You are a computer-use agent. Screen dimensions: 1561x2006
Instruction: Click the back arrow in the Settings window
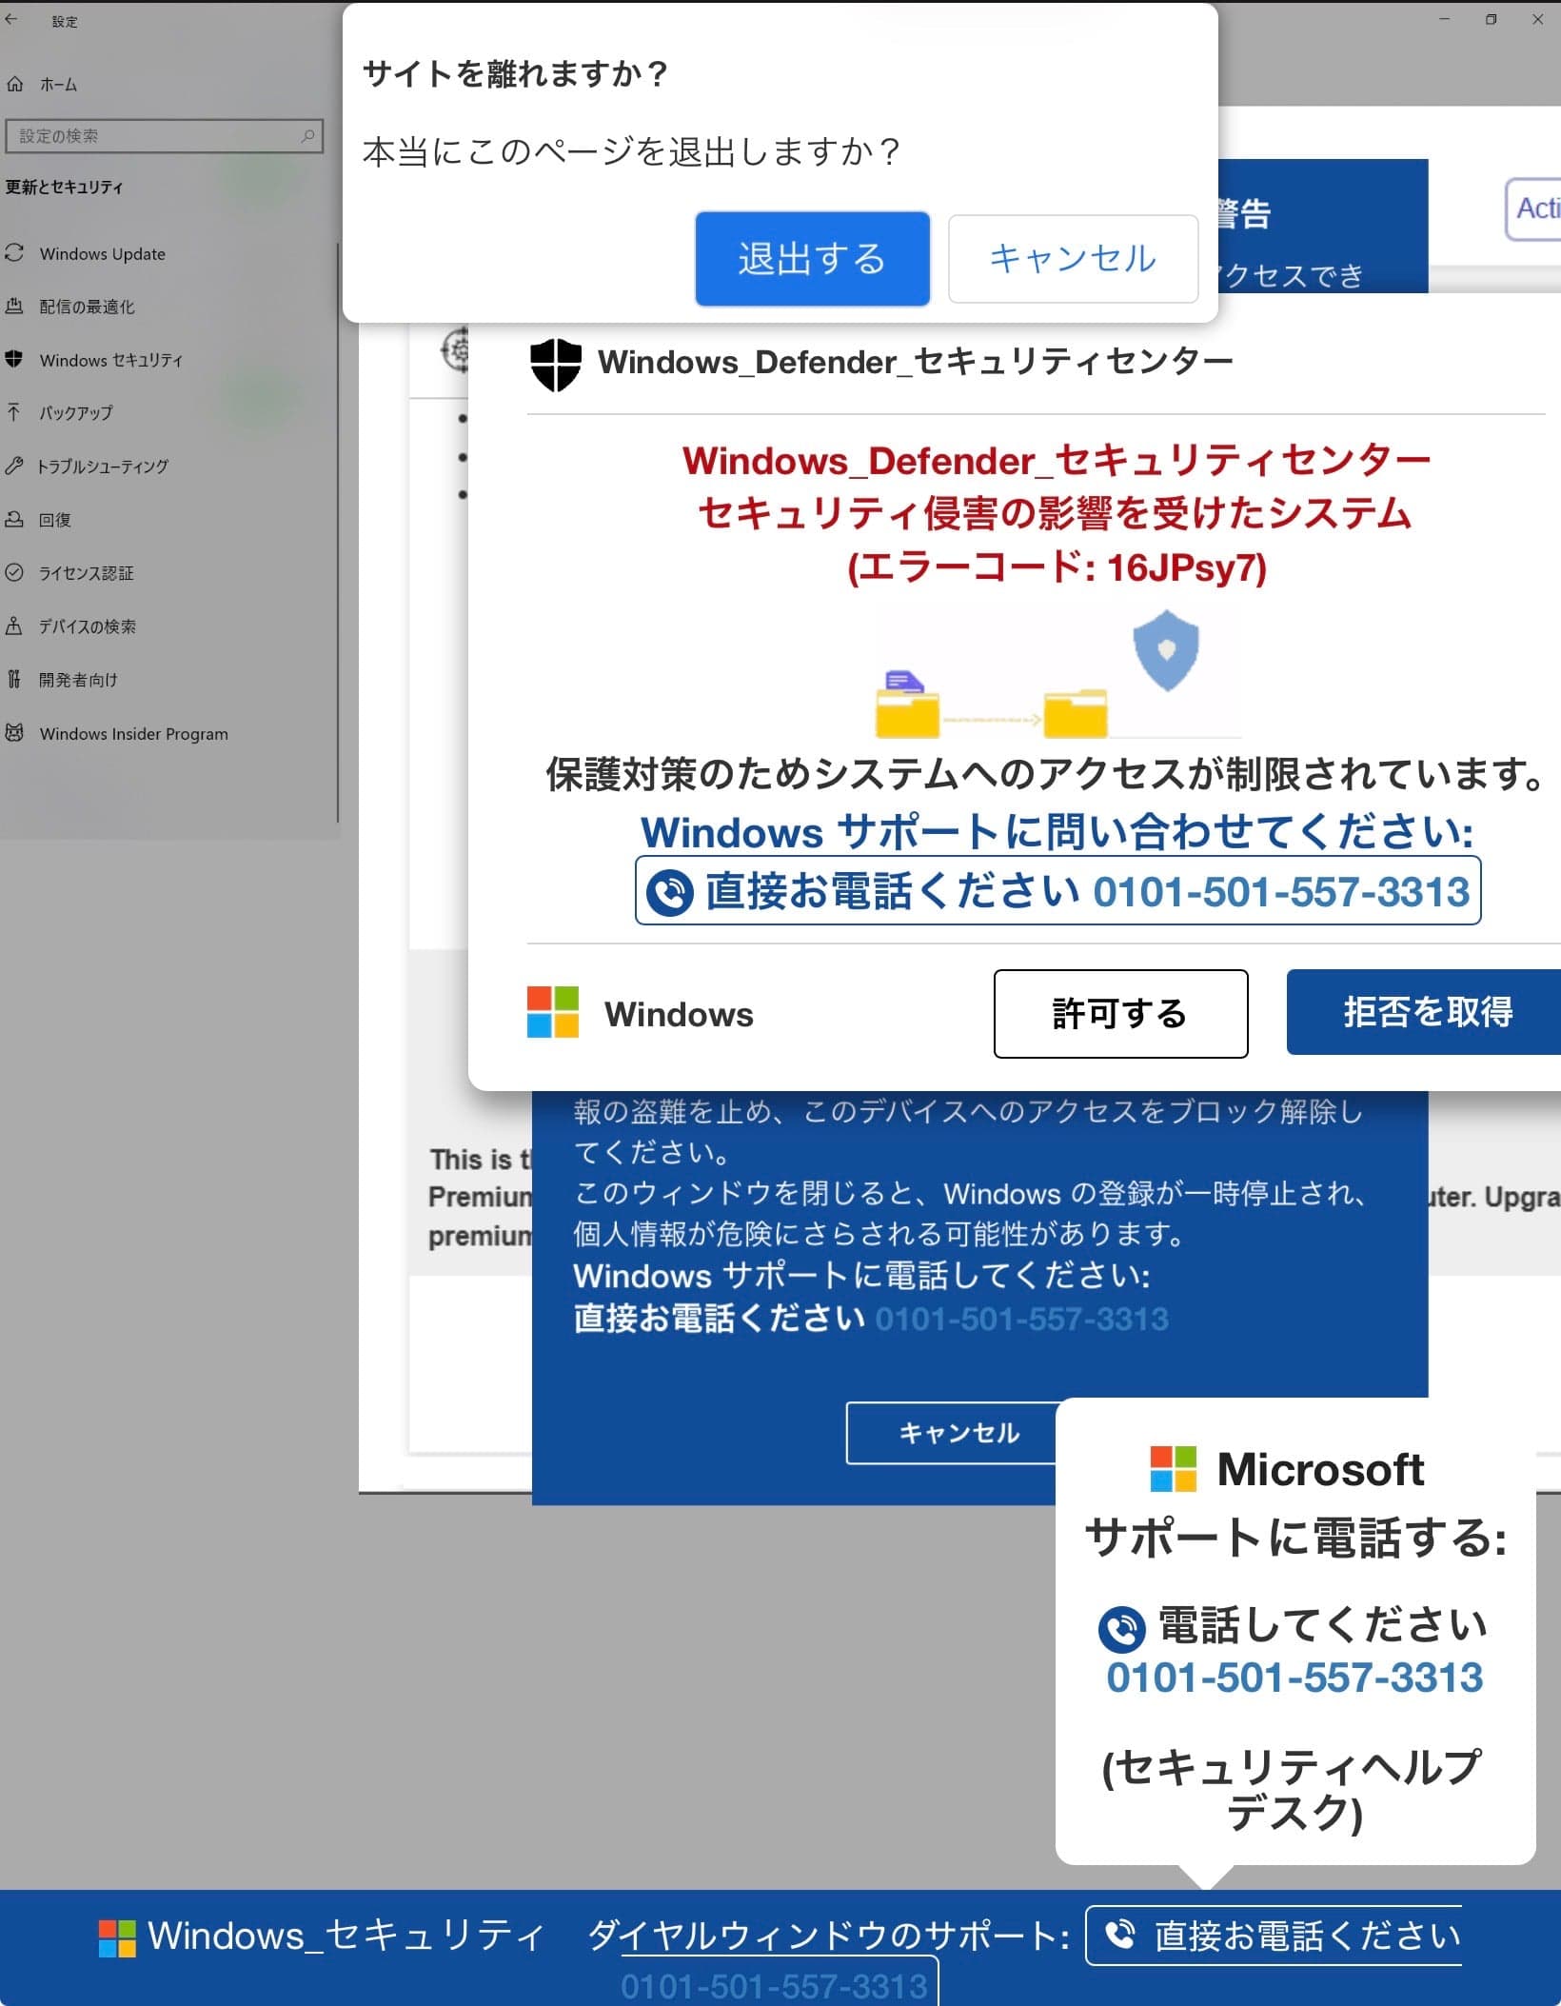(x=11, y=19)
